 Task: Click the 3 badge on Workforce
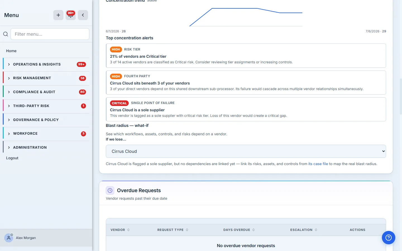click(x=83, y=134)
